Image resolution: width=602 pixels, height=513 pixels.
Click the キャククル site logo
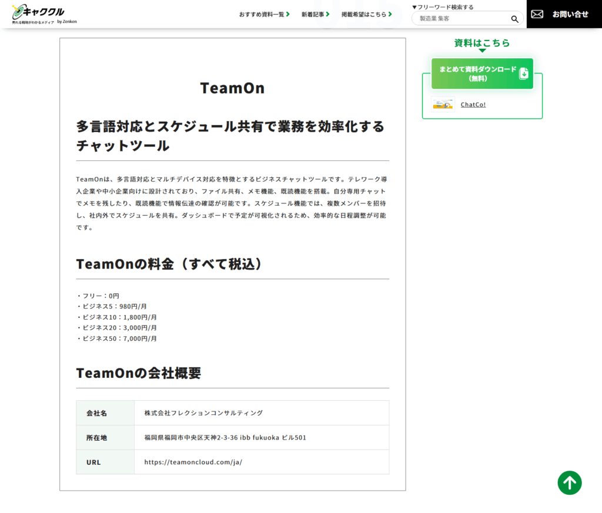pos(44,15)
